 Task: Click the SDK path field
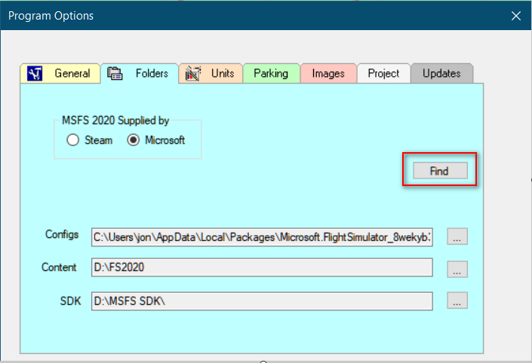(262, 301)
